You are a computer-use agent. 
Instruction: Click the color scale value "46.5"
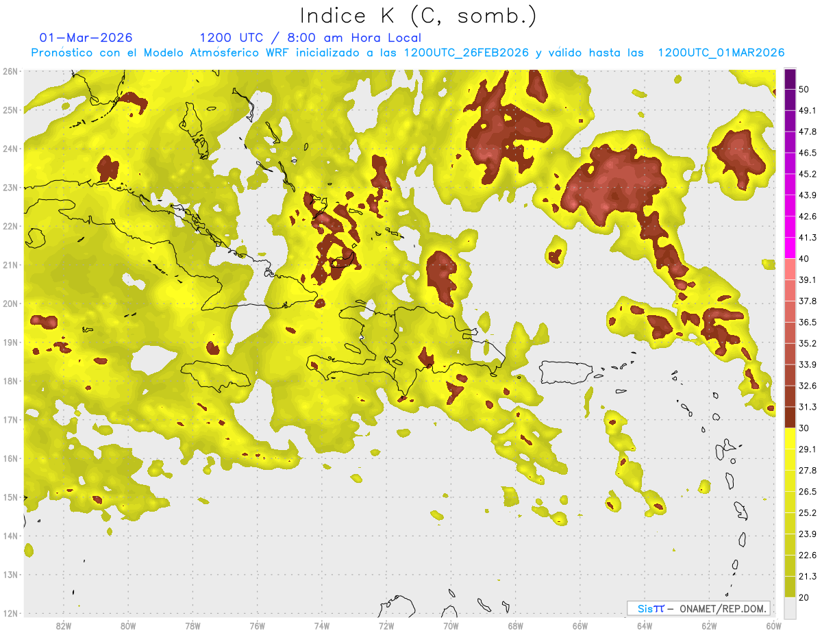pyautogui.click(x=807, y=153)
